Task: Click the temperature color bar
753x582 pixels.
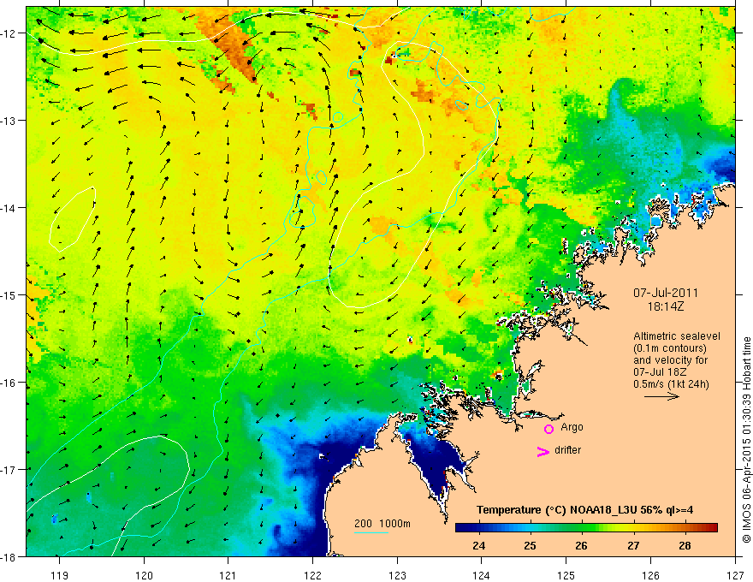Action: pos(586,528)
